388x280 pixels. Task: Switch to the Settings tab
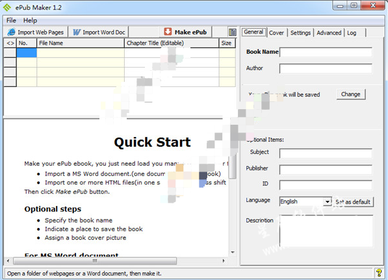[300, 32]
